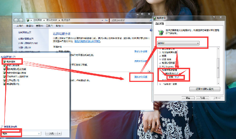Click the refresh icon beside the address bar
This screenshot has height=139, width=236.
(x=106, y=20)
